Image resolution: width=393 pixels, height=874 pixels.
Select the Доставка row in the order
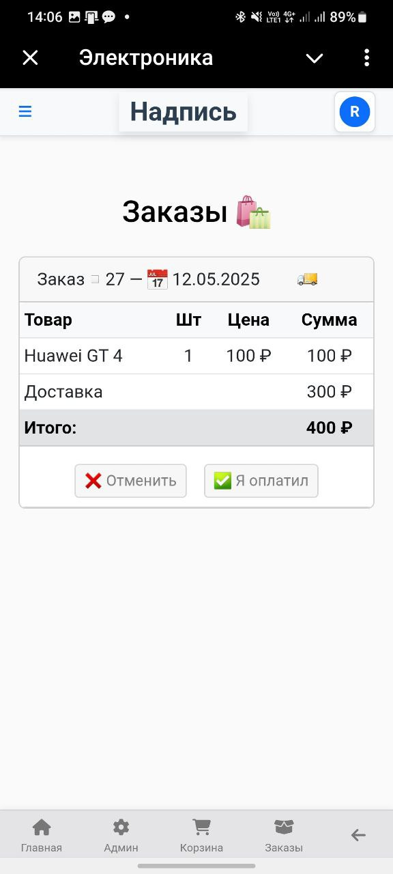pyautogui.click(x=196, y=392)
